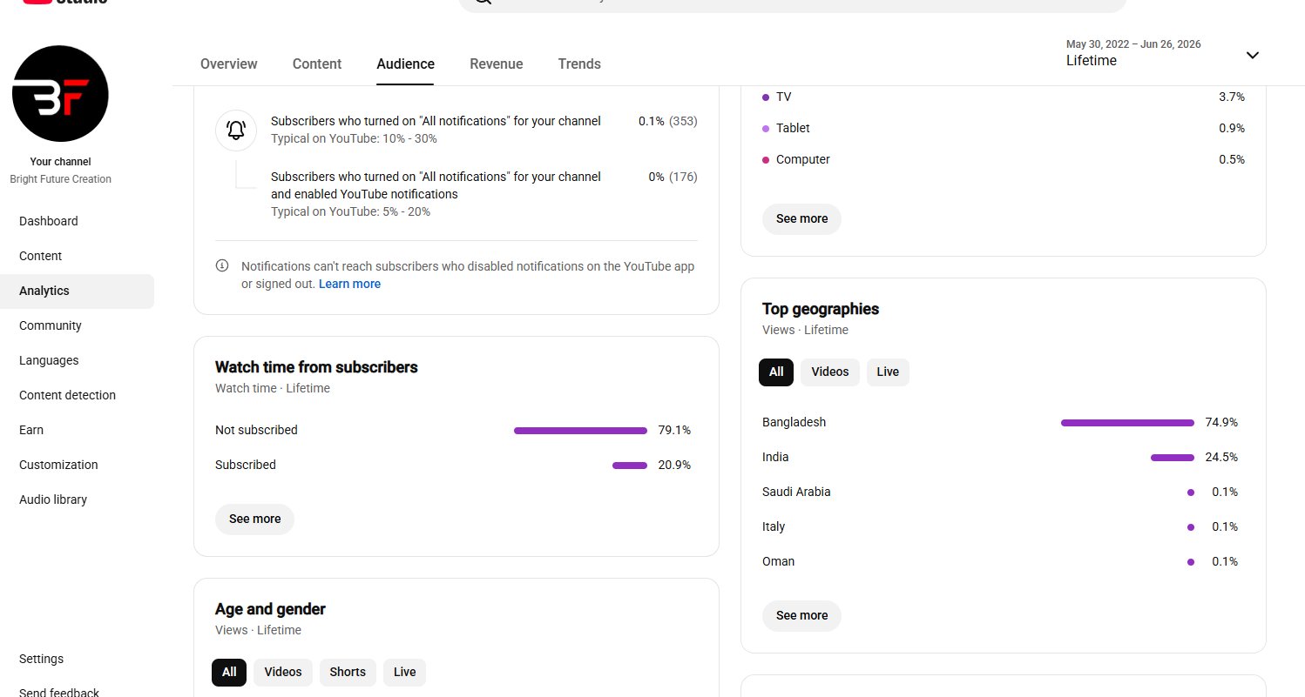Click the Top geographies heading
1305x697 pixels.
821,309
